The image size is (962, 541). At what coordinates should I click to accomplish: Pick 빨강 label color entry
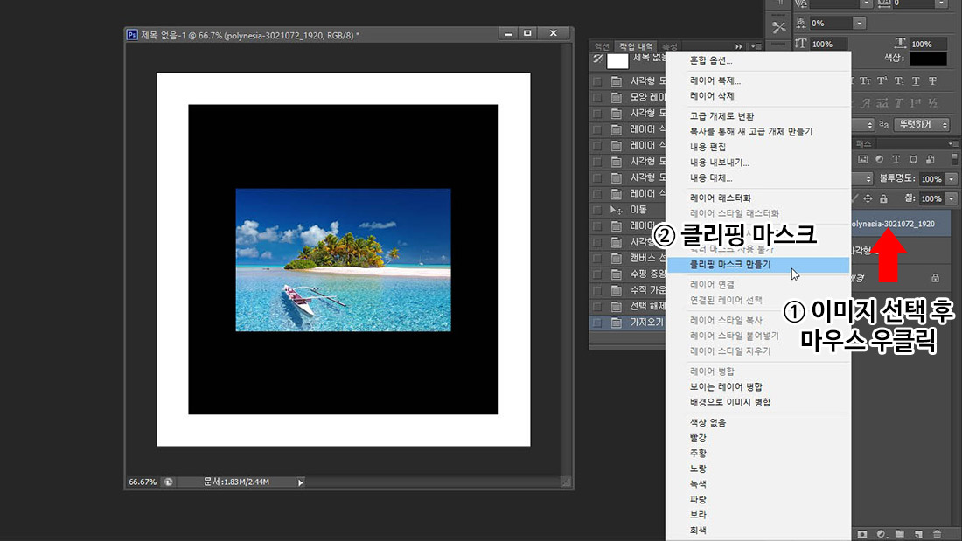pos(757,438)
